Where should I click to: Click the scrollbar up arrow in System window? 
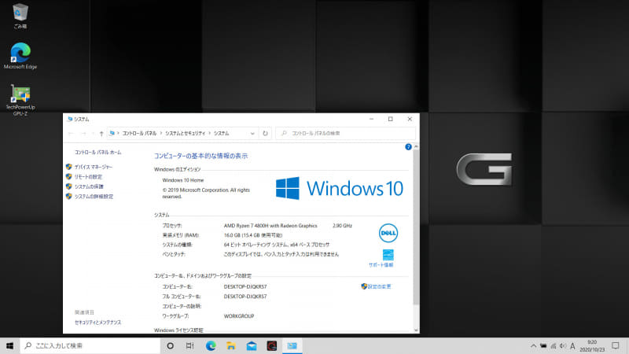click(416, 147)
